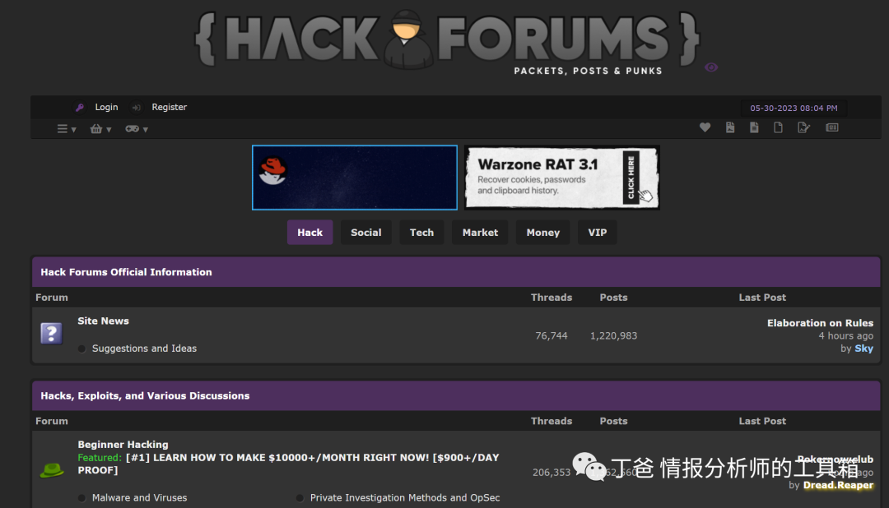The height and width of the screenshot is (508, 889).
Task: Click Beginner Hacking thread count 206,353
Action: (x=551, y=473)
